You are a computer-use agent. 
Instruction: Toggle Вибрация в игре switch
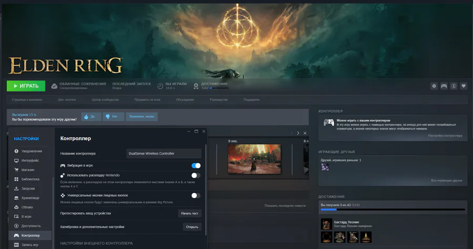tap(196, 166)
